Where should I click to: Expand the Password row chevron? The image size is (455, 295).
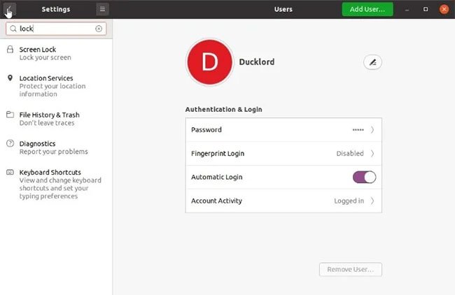tap(372, 130)
